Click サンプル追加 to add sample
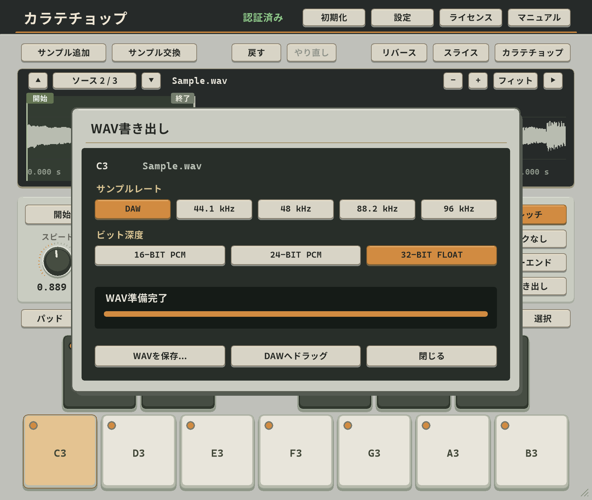The height and width of the screenshot is (500, 592). (63, 53)
